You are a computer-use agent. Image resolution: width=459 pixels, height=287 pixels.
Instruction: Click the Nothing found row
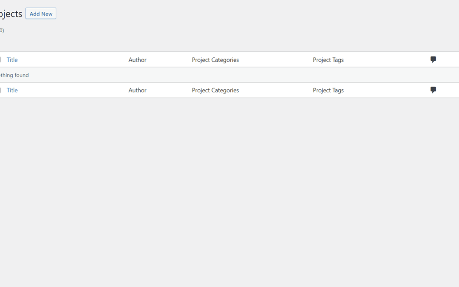pos(14,75)
